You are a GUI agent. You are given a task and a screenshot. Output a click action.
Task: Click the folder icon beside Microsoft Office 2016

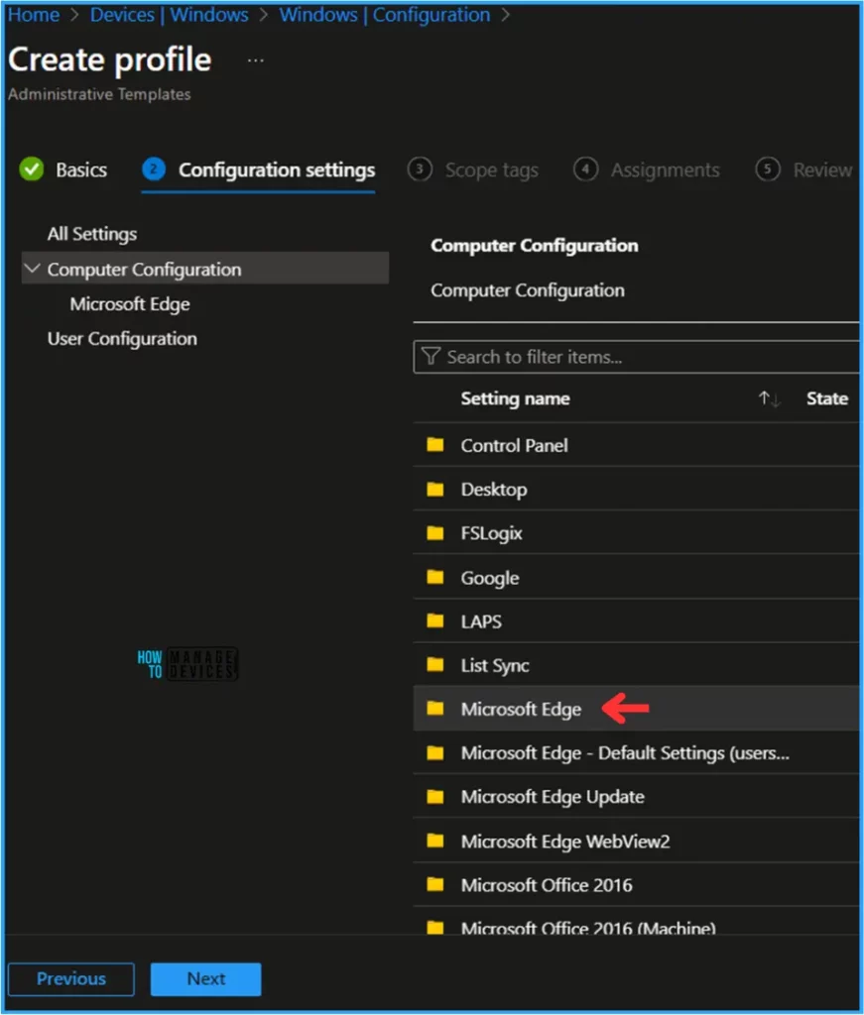(435, 884)
